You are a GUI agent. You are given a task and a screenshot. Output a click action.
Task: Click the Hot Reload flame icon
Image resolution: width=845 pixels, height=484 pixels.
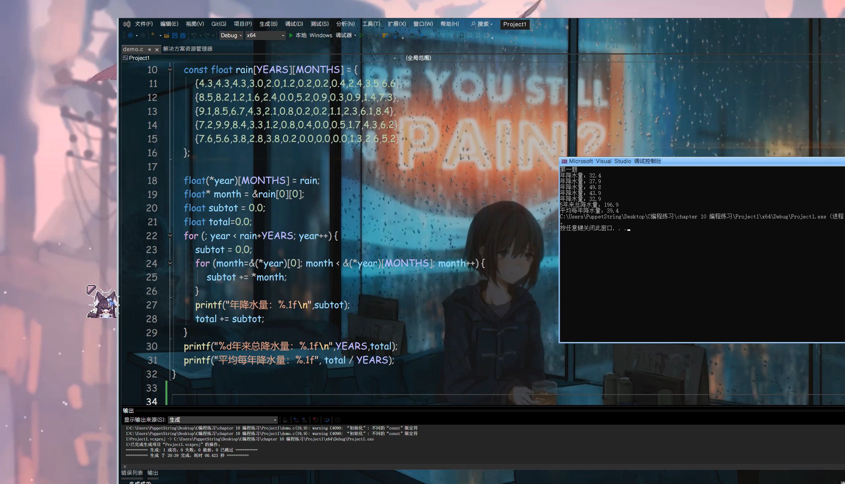[370, 35]
